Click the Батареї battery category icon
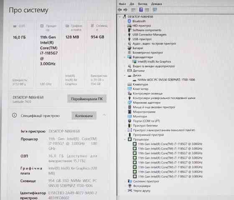 (x=130, y=48)
